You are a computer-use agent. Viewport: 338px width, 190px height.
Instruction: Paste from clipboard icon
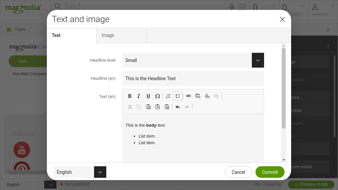[x=148, y=107]
